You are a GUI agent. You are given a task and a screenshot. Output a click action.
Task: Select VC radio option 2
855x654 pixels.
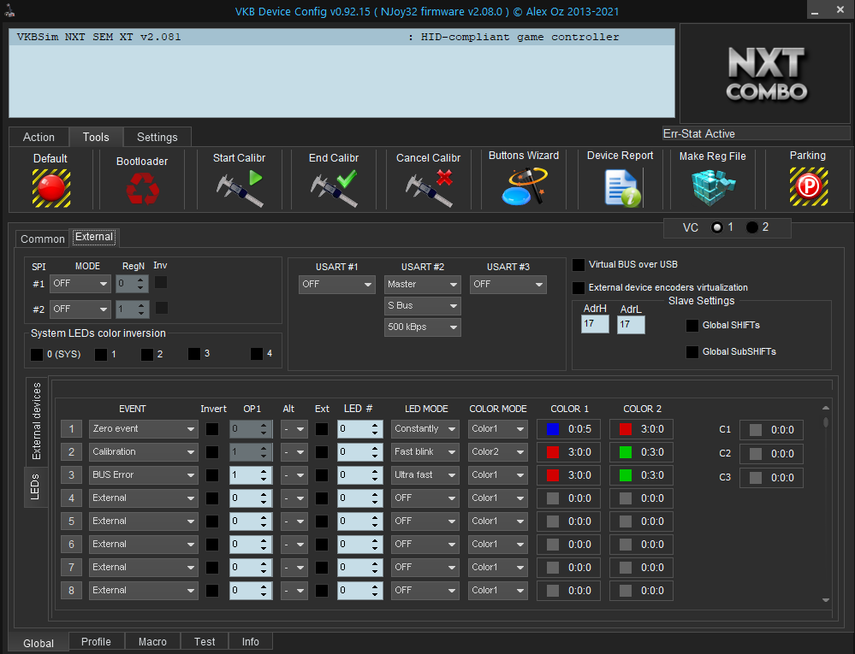pos(752,227)
